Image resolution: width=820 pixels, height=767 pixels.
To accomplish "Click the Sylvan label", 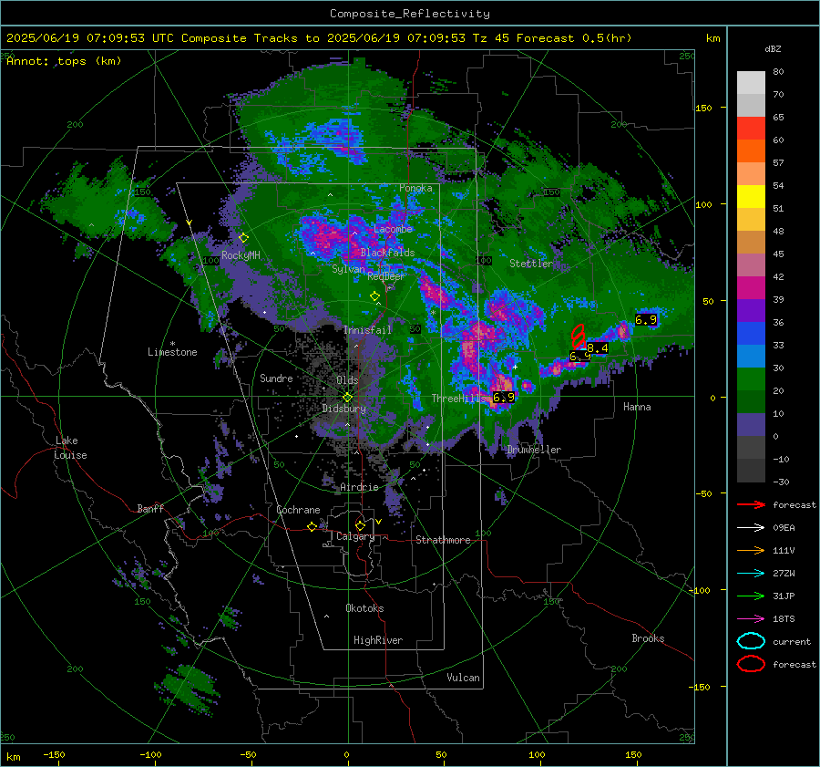I will click(x=348, y=269).
